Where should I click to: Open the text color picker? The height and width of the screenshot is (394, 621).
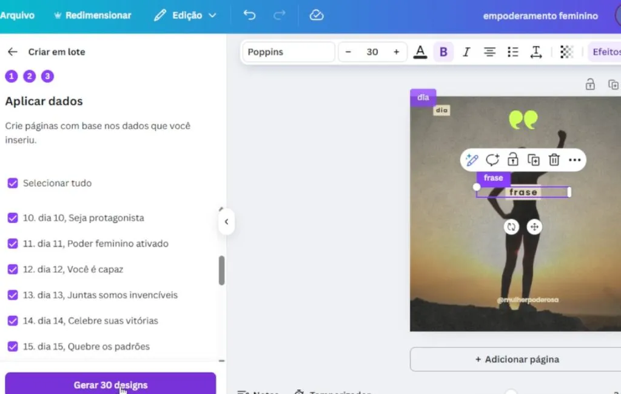point(420,52)
